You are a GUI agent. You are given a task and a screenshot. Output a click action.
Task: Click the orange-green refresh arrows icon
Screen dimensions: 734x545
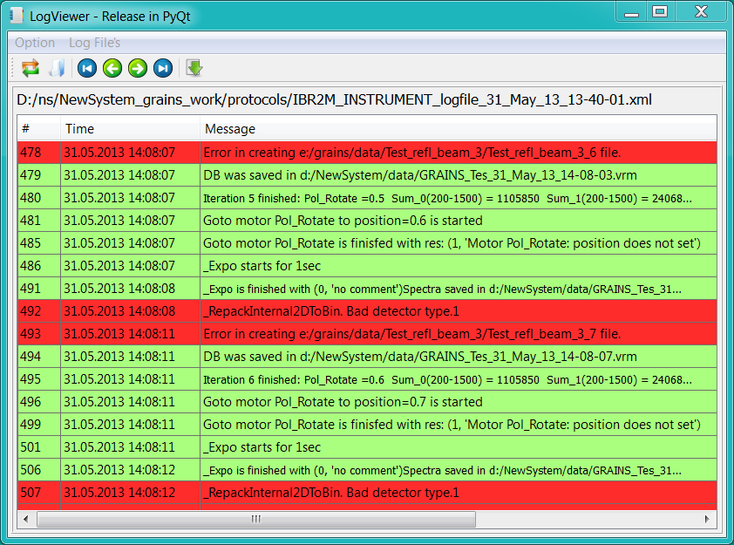(x=31, y=68)
